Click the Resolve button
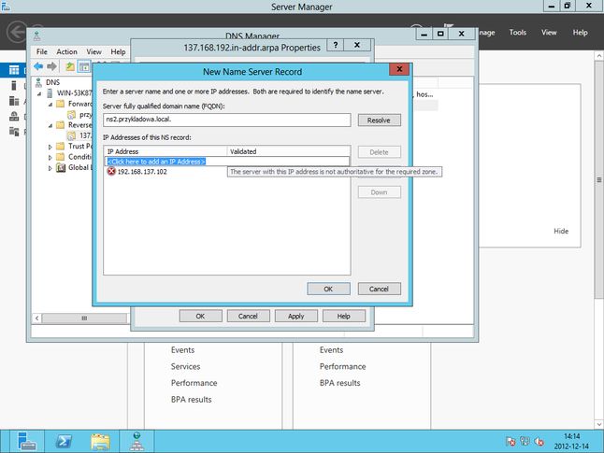604x453 pixels. click(x=379, y=120)
